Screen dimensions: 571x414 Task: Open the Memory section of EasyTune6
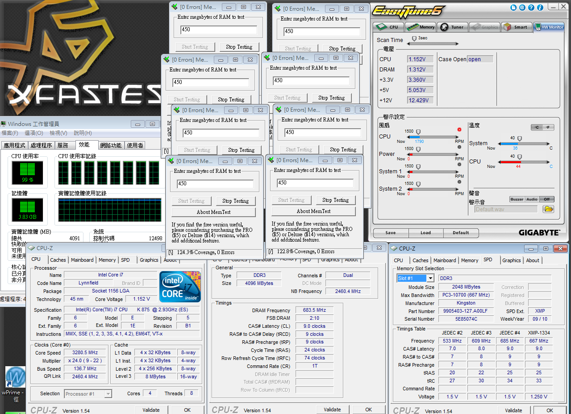(420, 27)
